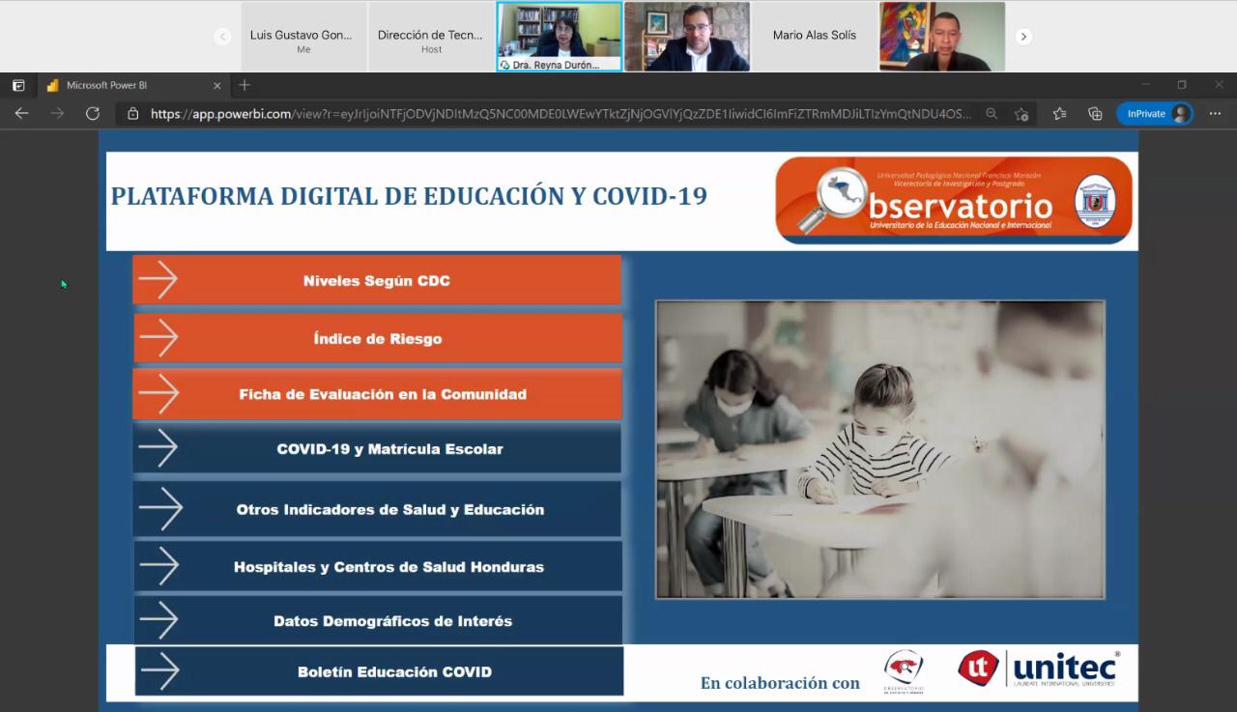This screenshot has height=712, width=1237.
Task: Click the unitec logo
Action: pyautogui.click(x=1039, y=669)
